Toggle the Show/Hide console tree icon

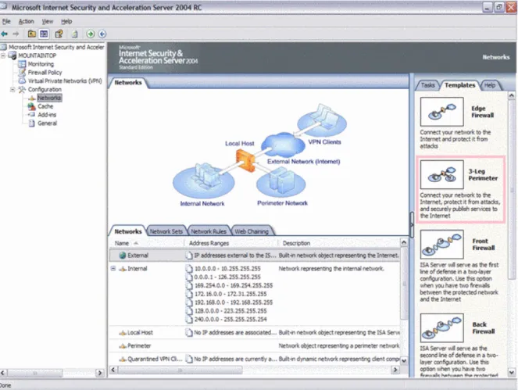click(44, 34)
